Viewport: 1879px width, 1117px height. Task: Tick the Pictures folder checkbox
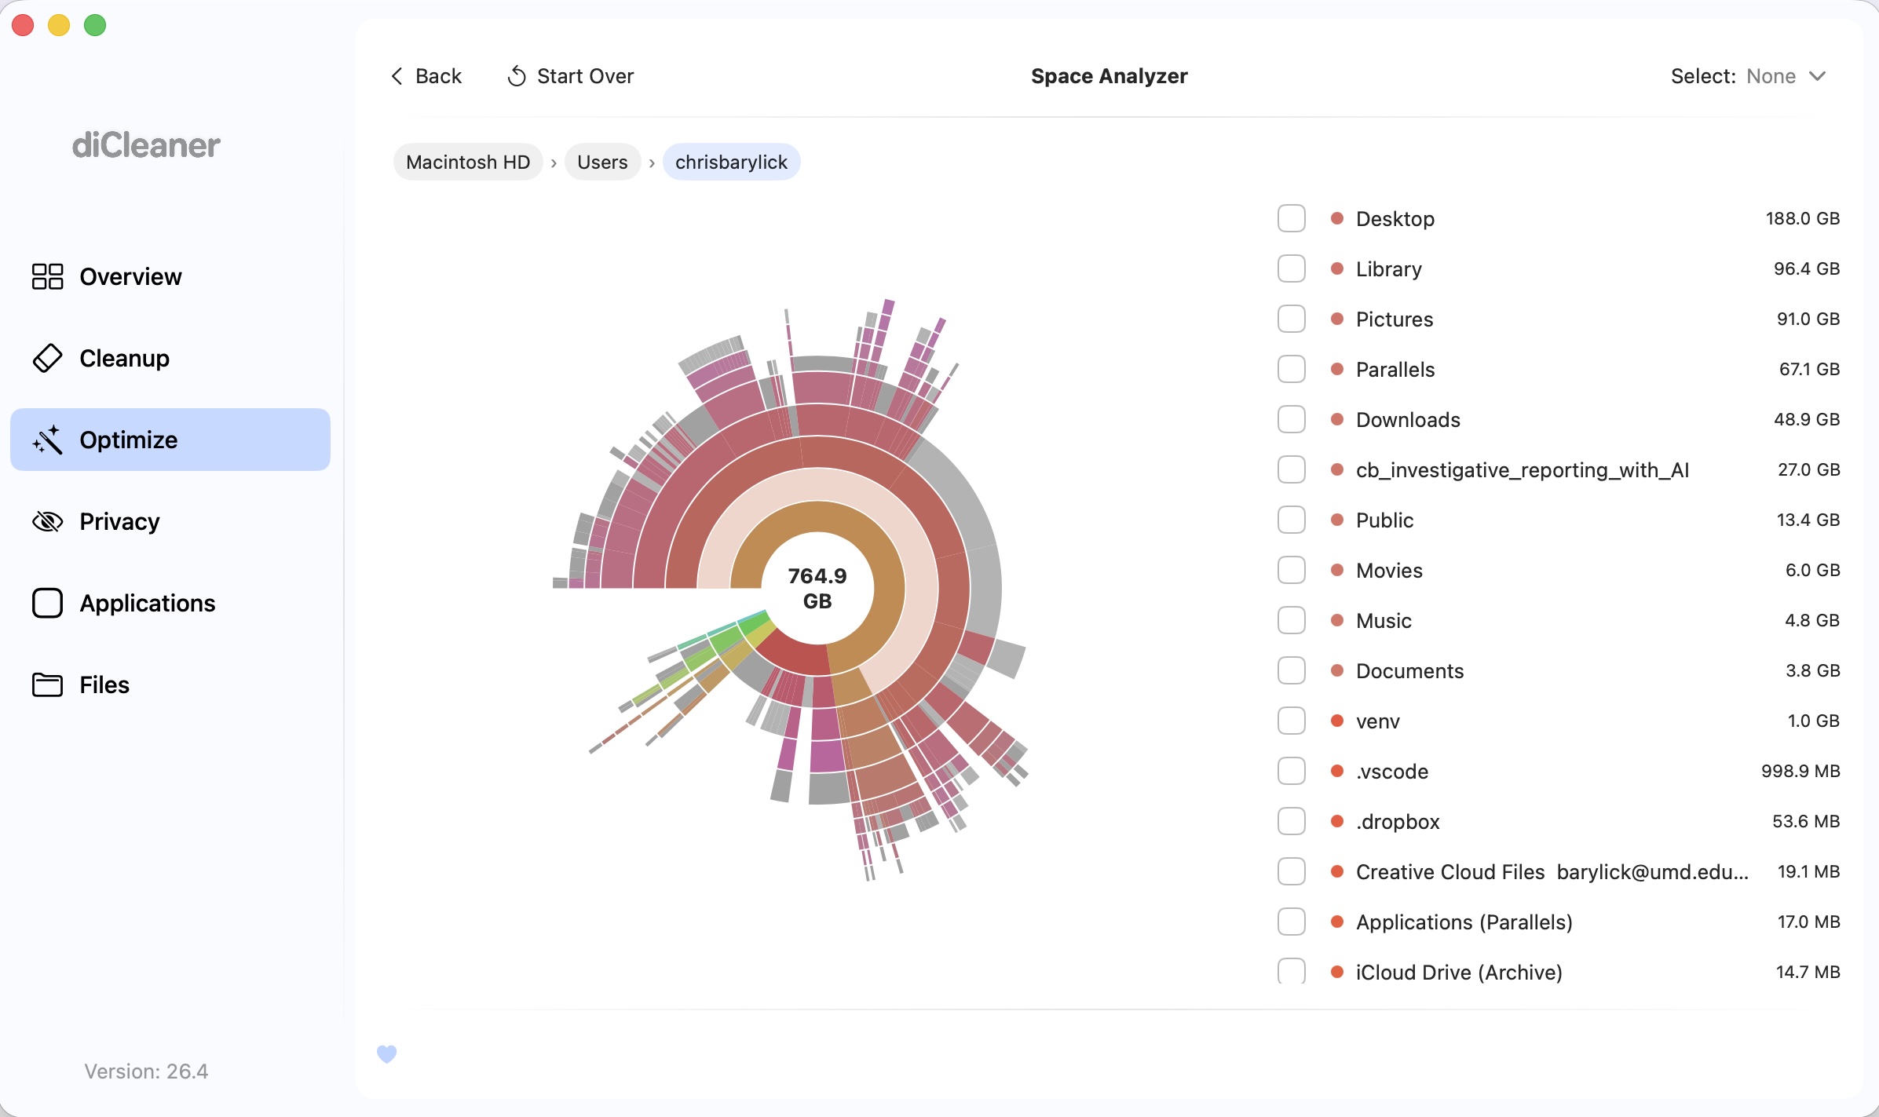tap(1292, 319)
